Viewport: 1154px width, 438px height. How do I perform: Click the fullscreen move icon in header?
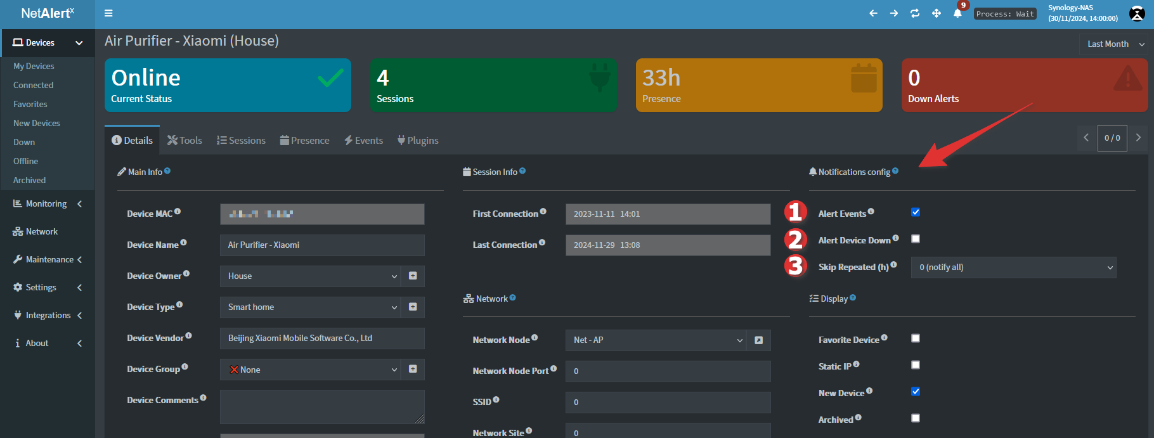coord(937,13)
